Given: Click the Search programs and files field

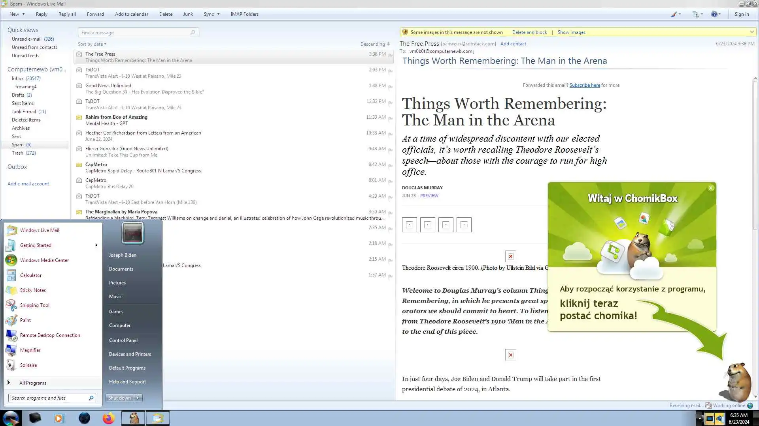Looking at the screenshot, I should tap(47, 398).
